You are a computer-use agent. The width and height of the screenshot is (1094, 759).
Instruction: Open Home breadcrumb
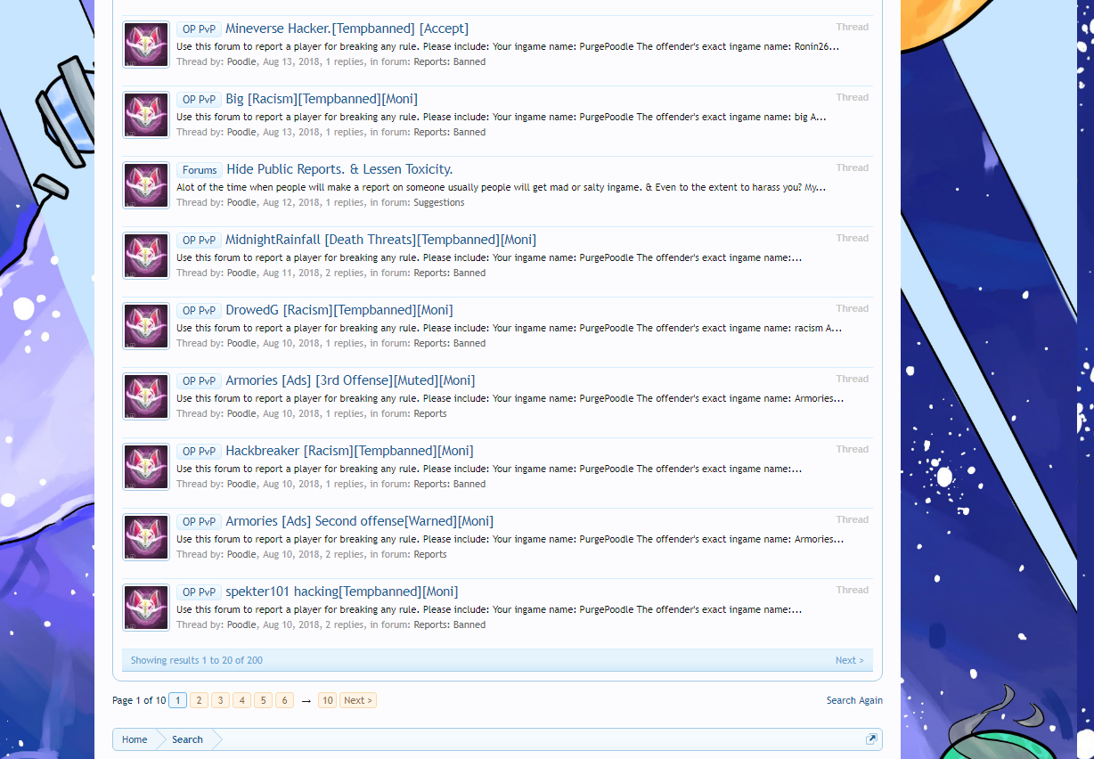(135, 739)
